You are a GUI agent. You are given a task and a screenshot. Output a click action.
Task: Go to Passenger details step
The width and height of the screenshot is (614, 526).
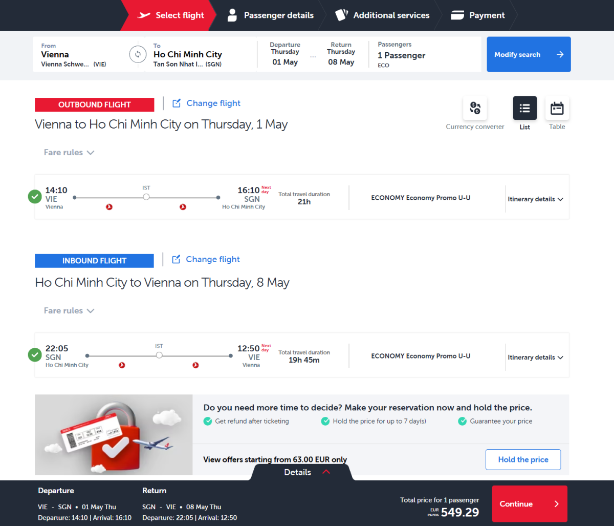click(271, 15)
